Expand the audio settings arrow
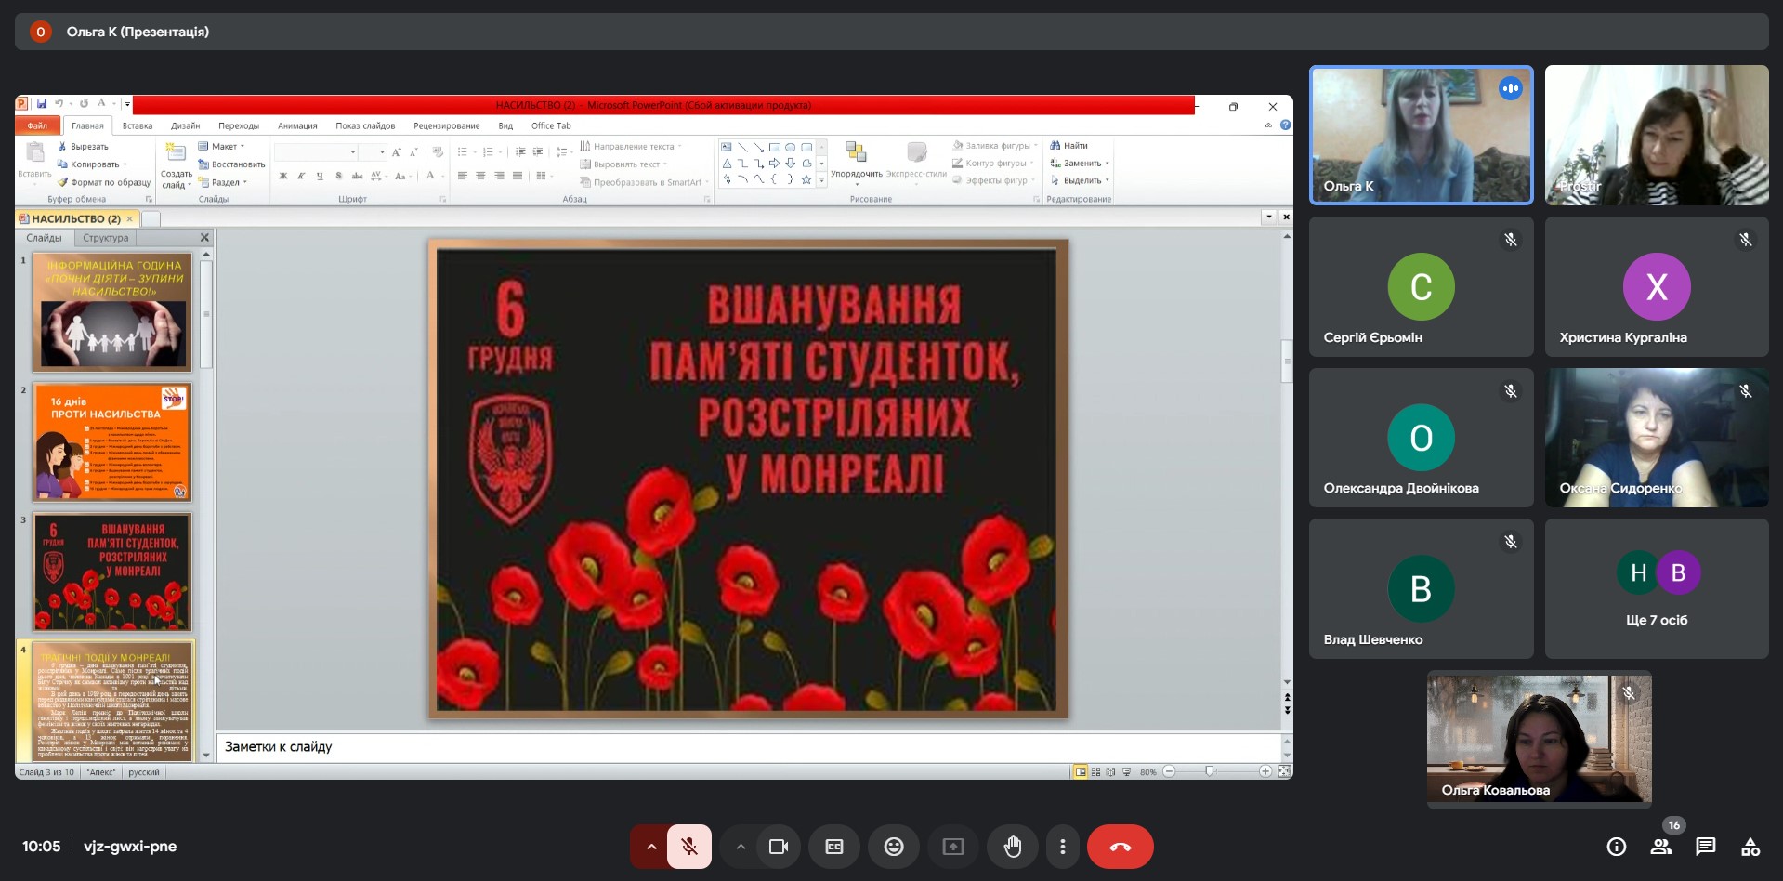1783x881 pixels. point(651,847)
